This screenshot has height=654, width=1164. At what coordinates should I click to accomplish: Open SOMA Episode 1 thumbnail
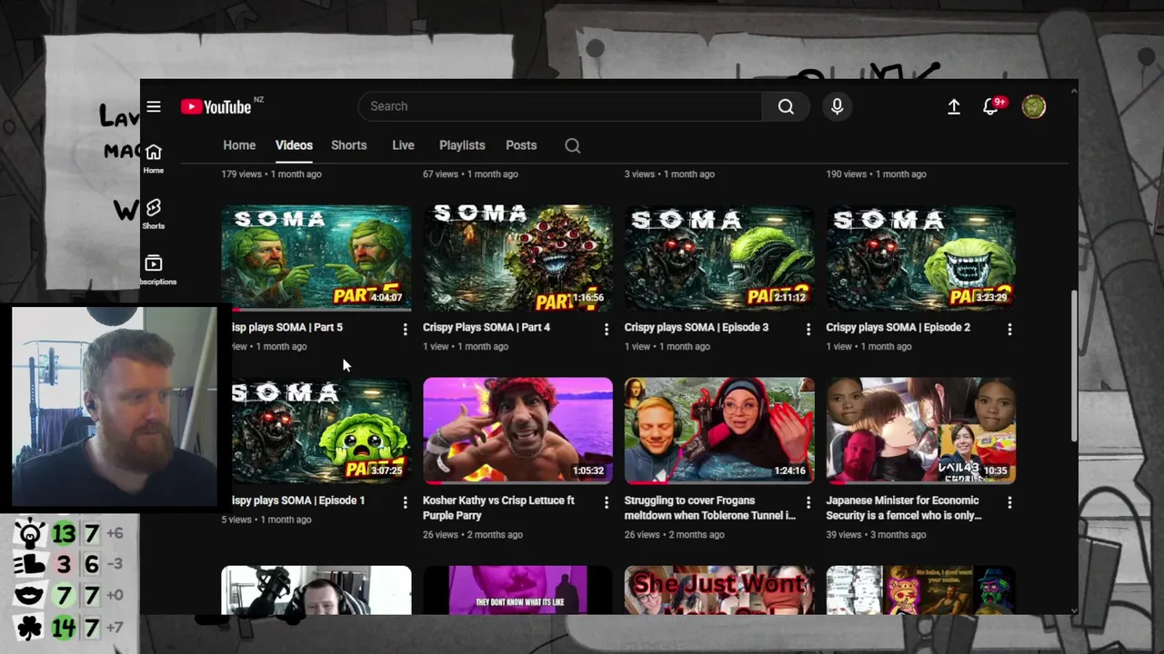(x=316, y=431)
